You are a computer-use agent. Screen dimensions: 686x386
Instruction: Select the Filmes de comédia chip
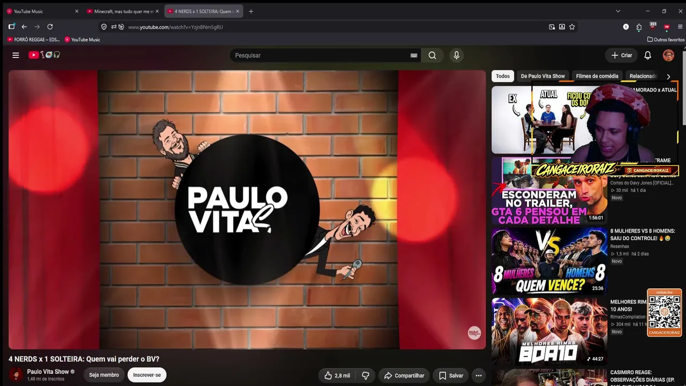click(597, 76)
